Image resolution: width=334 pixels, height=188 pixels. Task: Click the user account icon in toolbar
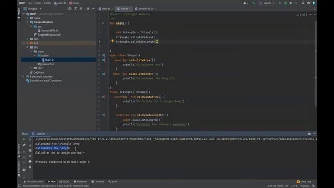(x=245, y=3)
